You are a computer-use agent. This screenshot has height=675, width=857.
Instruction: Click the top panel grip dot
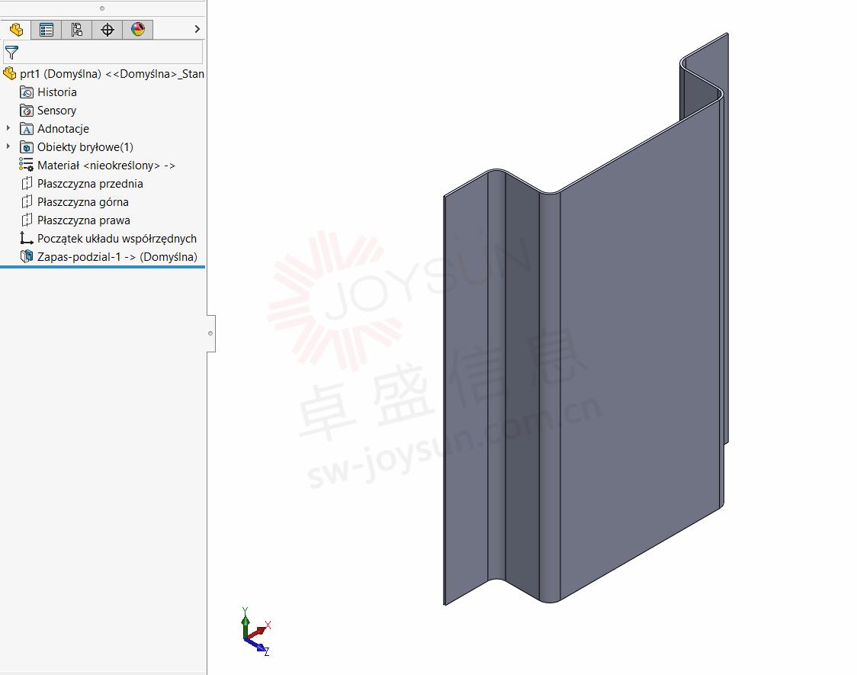click(x=102, y=8)
